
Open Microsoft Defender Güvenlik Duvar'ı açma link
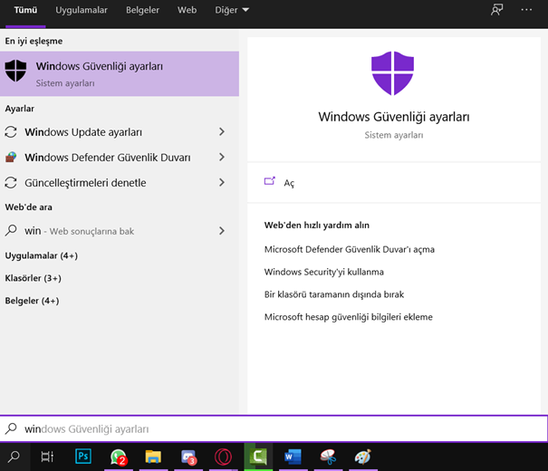[x=350, y=249]
